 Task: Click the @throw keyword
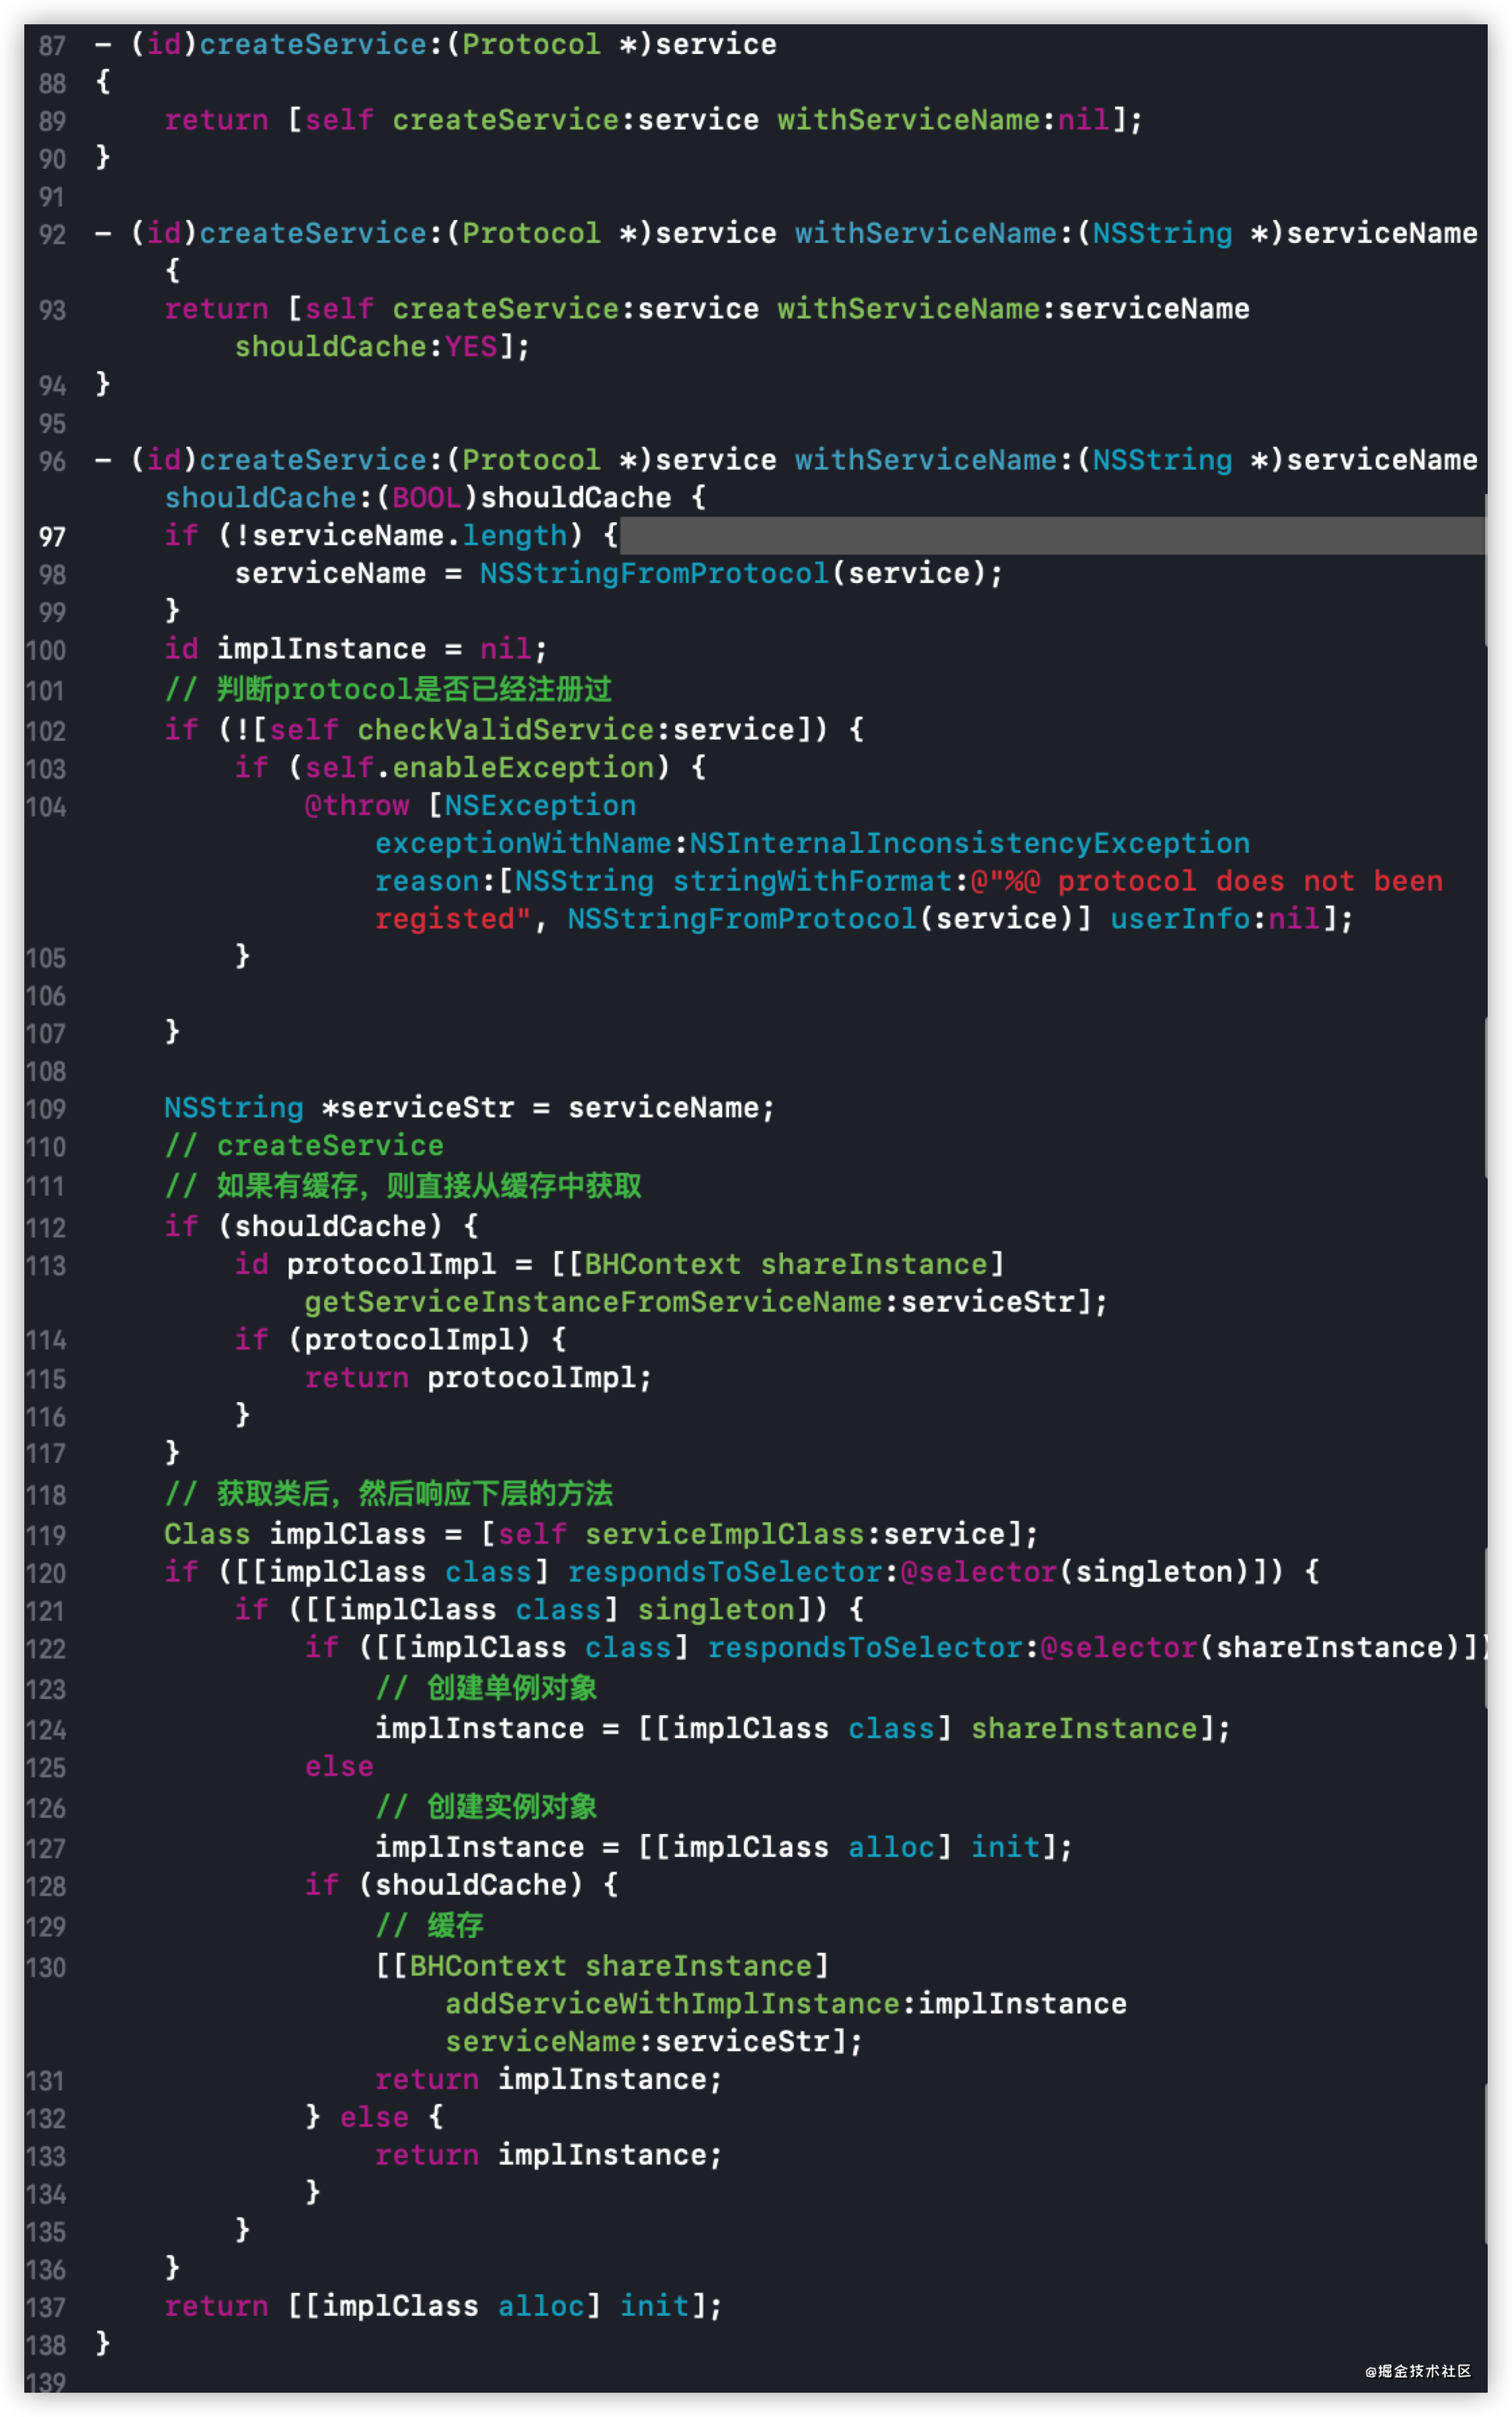coord(357,806)
